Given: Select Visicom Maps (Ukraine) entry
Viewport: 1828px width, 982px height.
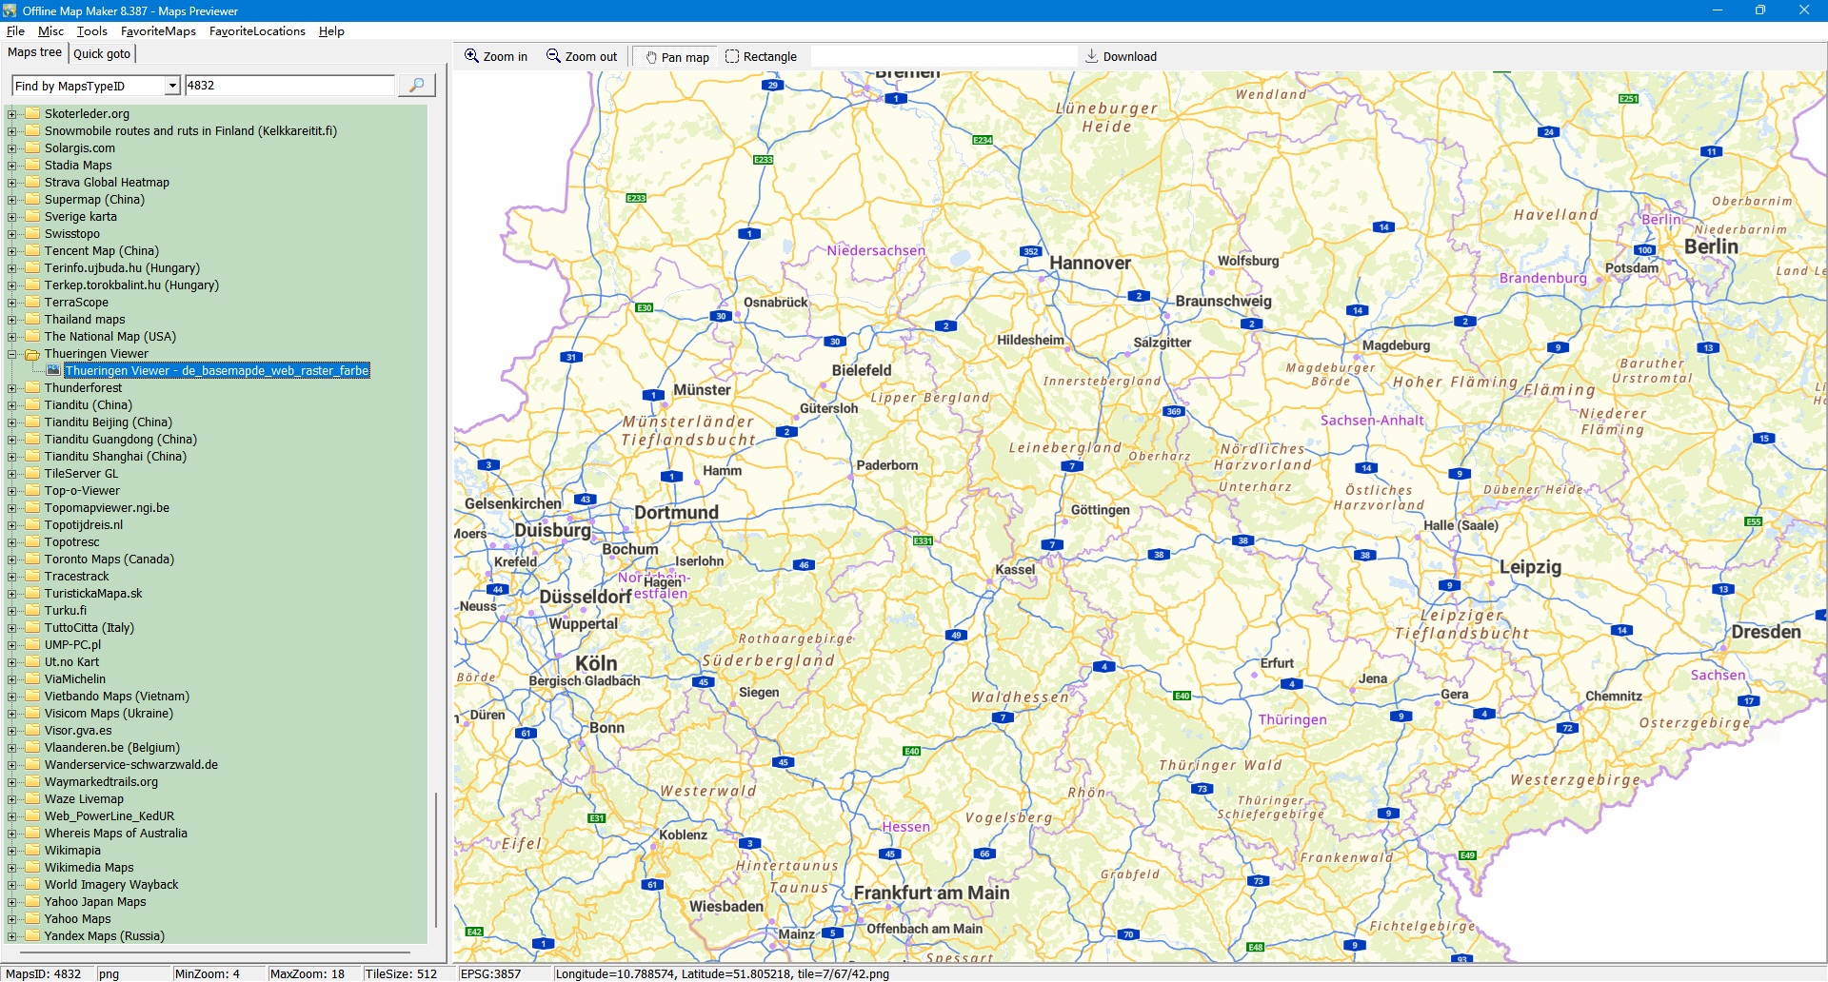Looking at the screenshot, I should (x=109, y=714).
